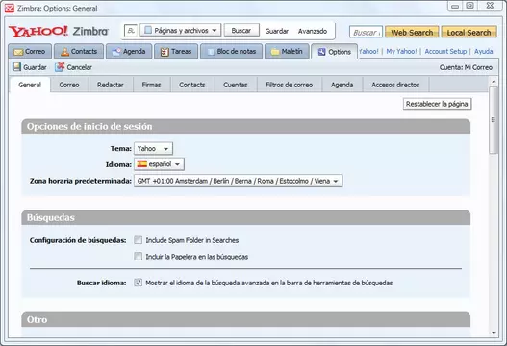Click Restablecer la página button
507x346 pixels.
437,104
